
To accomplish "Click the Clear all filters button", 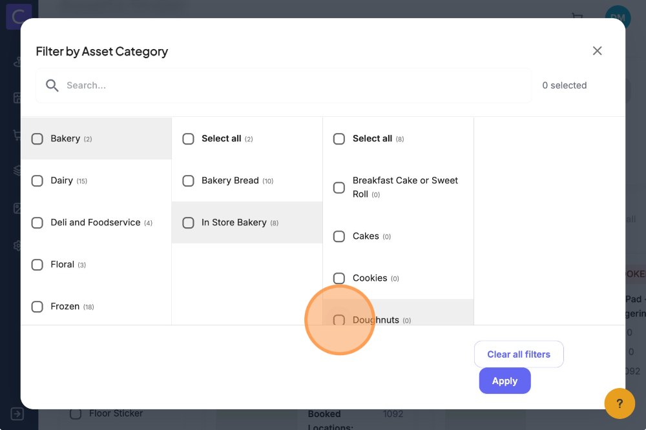I will coord(519,354).
